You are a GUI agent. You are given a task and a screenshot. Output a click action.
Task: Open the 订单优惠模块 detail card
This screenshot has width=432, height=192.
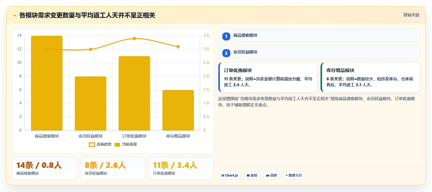[268, 77]
